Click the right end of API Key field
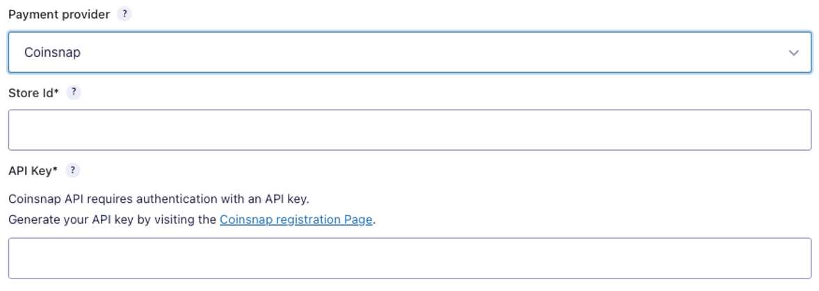This screenshot has width=819, height=291. (x=793, y=258)
